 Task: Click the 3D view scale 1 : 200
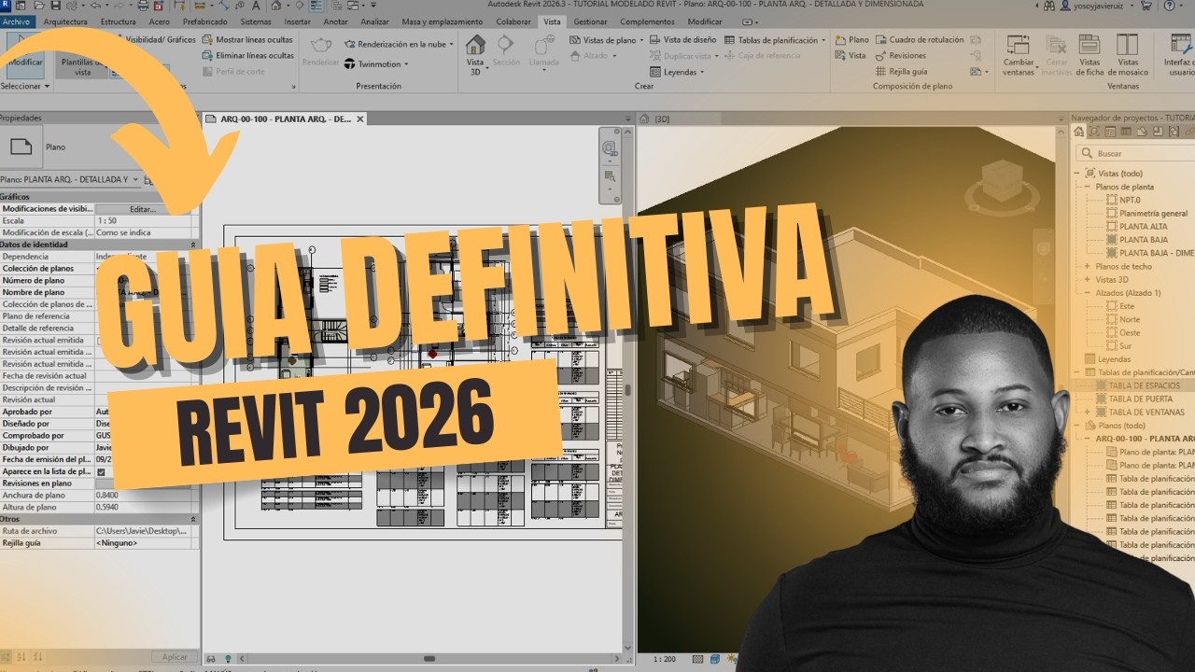tap(665, 659)
